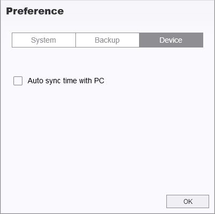Select the middle tab labeled Backup
215x214 pixels.
(x=107, y=40)
